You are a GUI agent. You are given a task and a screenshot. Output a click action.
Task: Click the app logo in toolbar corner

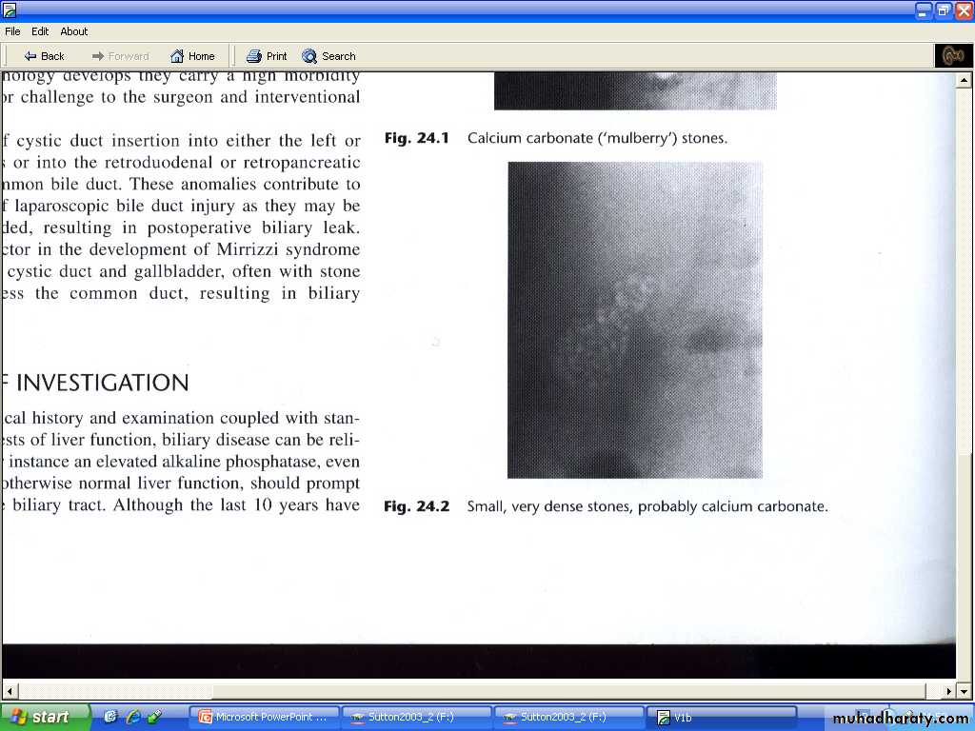click(952, 56)
